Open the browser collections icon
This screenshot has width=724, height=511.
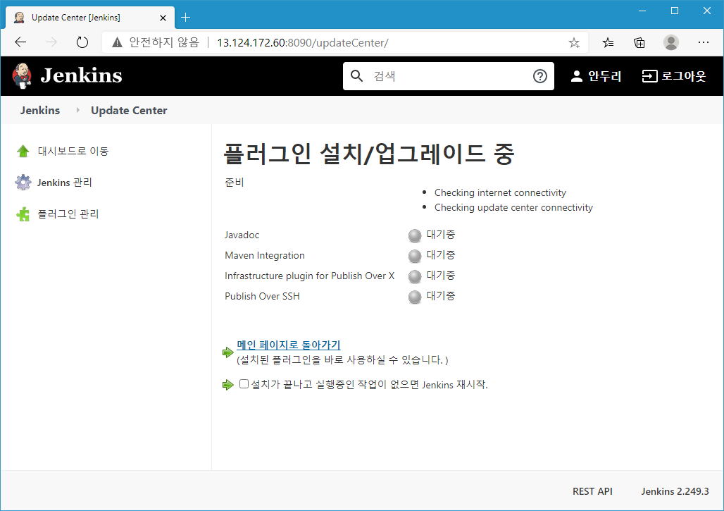coord(639,42)
